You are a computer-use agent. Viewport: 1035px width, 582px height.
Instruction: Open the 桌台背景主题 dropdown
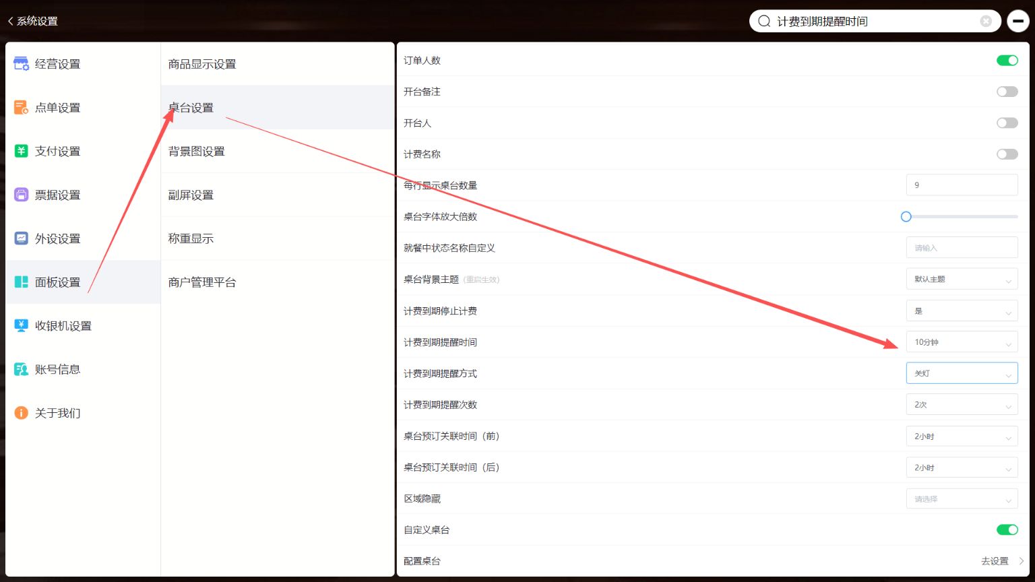(962, 279)
